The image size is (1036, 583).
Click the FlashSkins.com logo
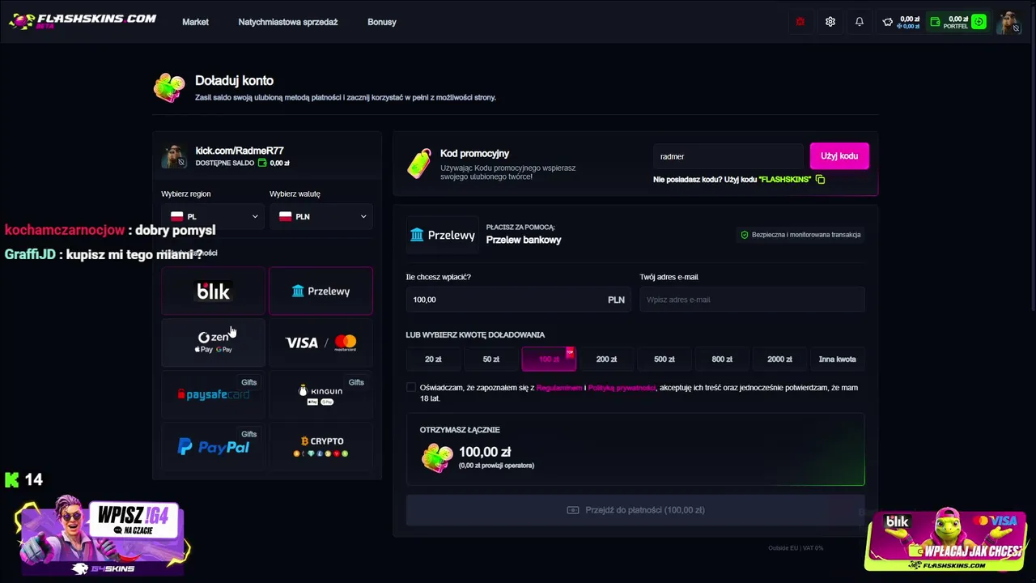[82, 21]
